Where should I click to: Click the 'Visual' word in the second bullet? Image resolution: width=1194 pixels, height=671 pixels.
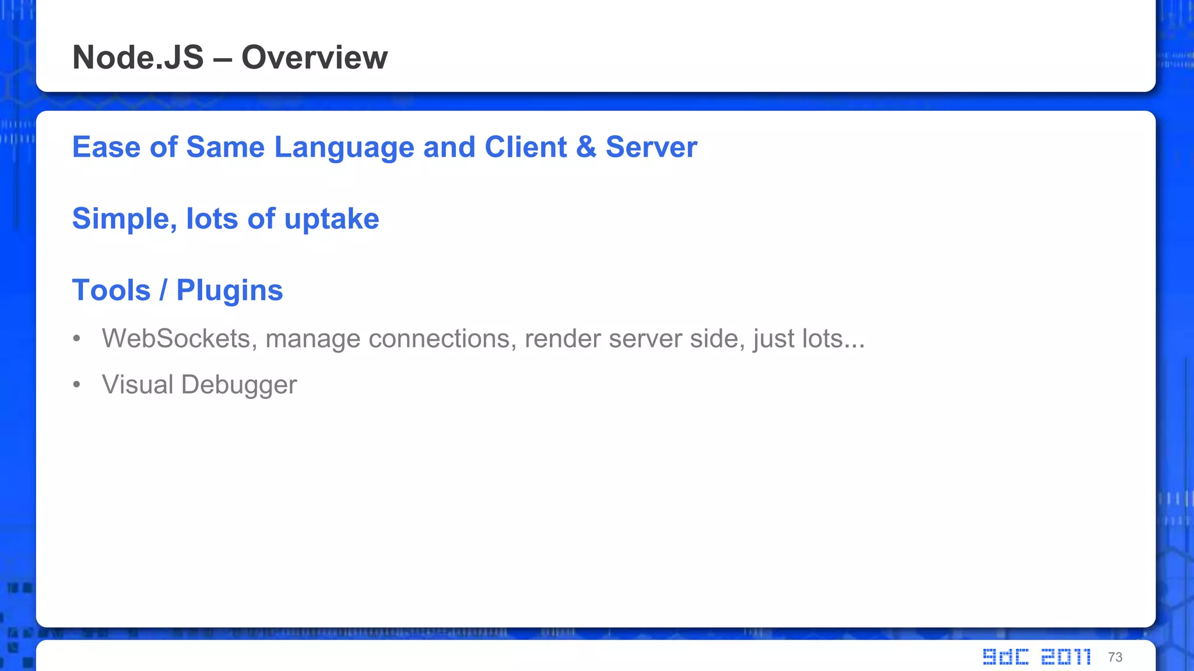pos(138,384)
